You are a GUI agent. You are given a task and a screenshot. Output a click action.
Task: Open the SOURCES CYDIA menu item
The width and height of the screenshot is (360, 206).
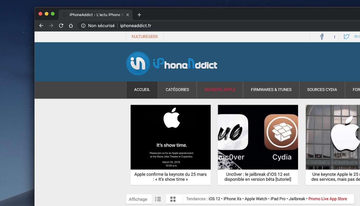[x=322, y=90]
